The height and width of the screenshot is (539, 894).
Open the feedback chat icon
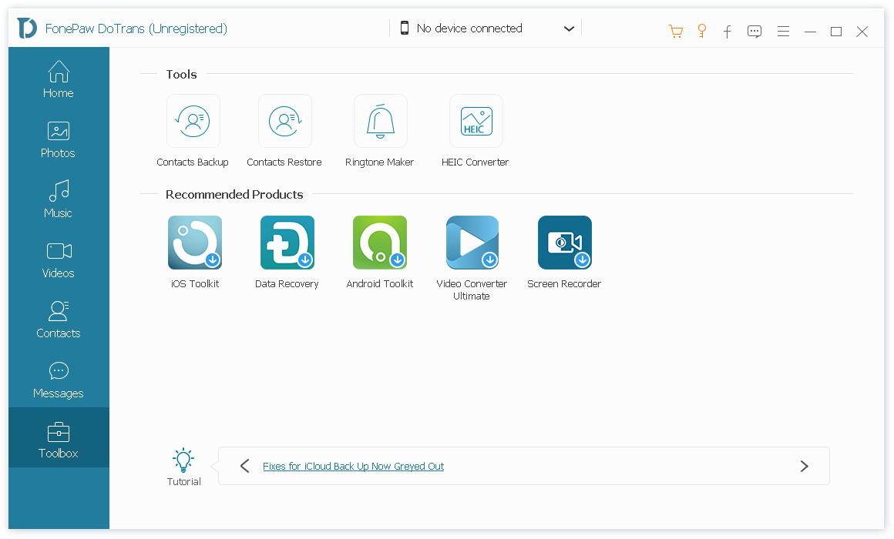[x=755, y=32]
